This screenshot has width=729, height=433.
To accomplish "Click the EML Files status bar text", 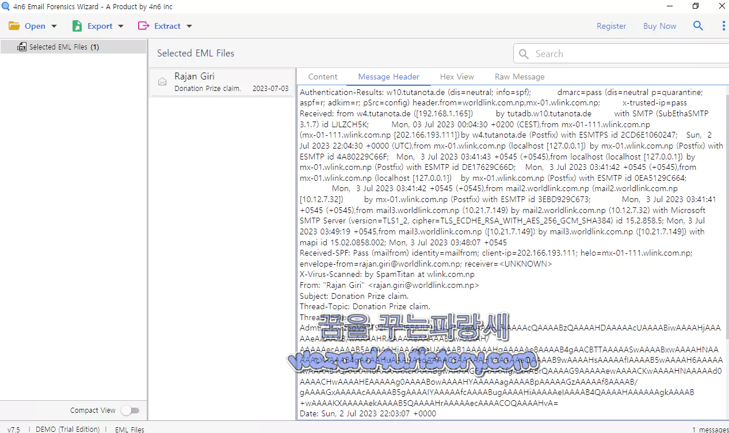I will tap(129, 429).
